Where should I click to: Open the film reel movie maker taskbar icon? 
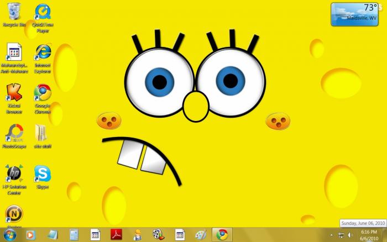(158, 235)
